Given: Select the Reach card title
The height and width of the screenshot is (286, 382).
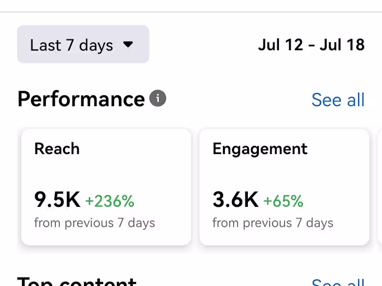Looking at the screenshot, I should [57, 149].
